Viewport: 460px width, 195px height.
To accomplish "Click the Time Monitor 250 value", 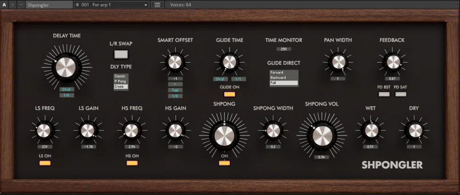I will (x=284, y=49).
